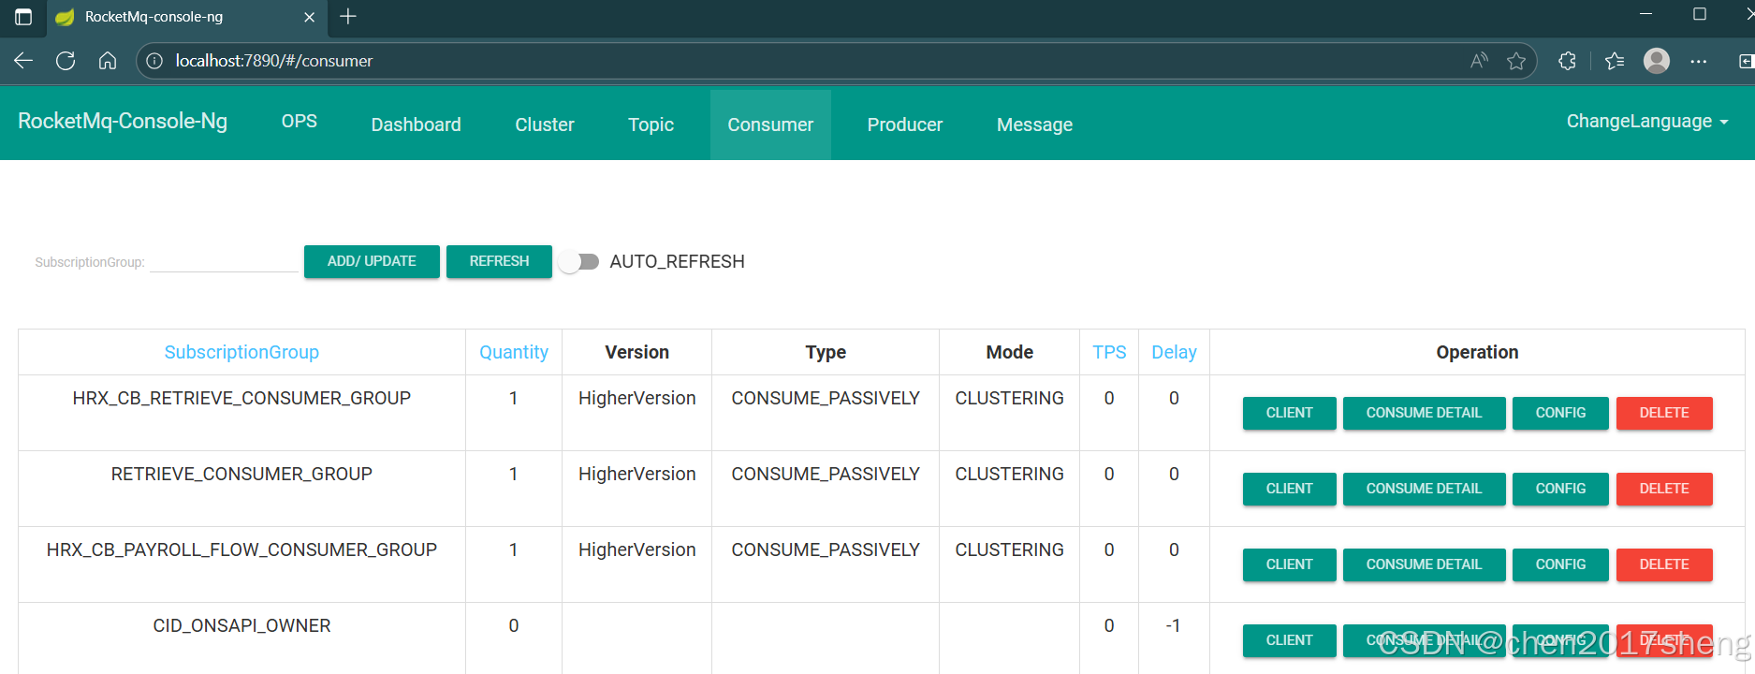
Task: Click the Type column header
Action: point(826,352)
